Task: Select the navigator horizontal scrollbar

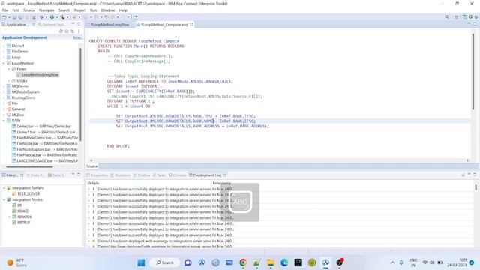Action: [29, 166]
